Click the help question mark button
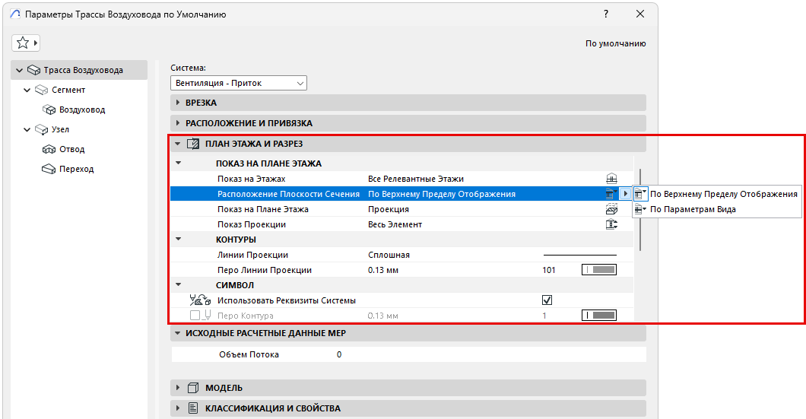The image size is (806, 419). [606, 14]
